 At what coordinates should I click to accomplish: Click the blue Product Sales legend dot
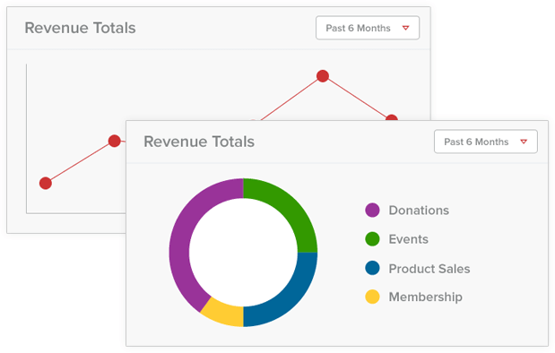pyautogui.click(x=372, y=268)
